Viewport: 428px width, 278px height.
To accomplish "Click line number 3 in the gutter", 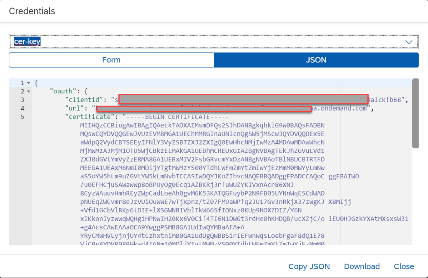I will [22, 100].
